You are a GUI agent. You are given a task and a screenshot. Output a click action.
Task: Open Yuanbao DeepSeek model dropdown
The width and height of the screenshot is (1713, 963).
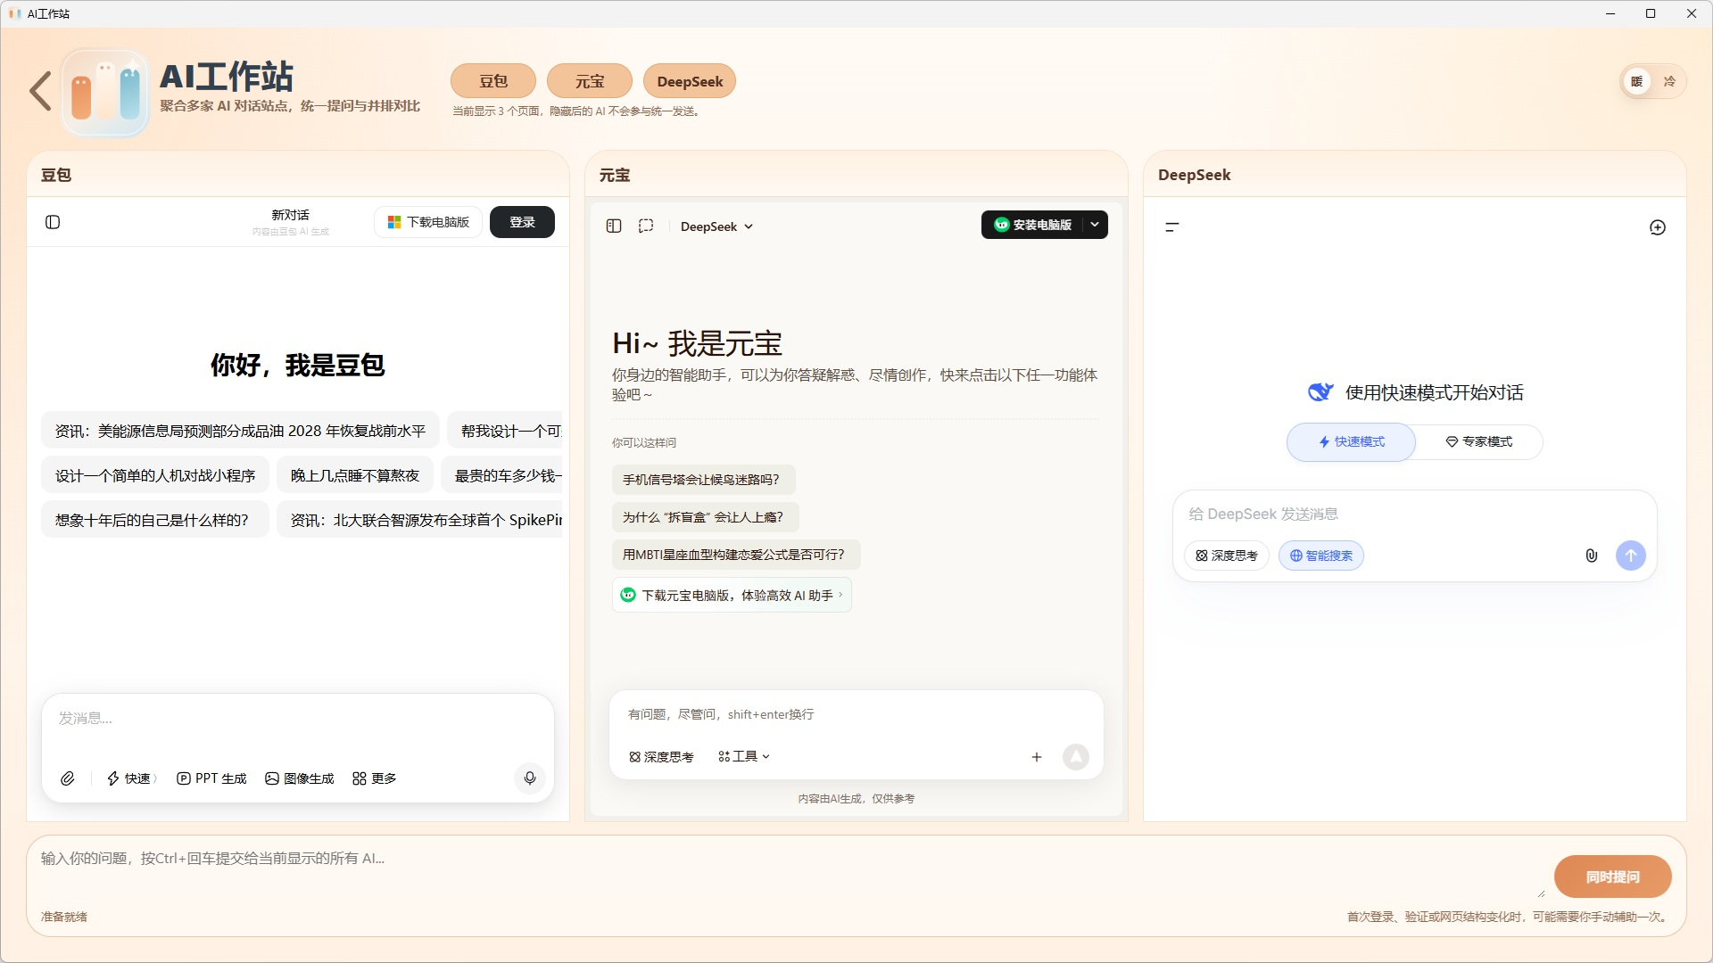click(716, 226)
